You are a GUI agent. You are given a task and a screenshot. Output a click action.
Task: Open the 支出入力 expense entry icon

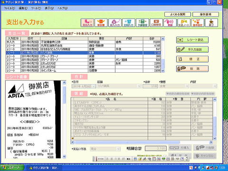(x=87, y=23)
